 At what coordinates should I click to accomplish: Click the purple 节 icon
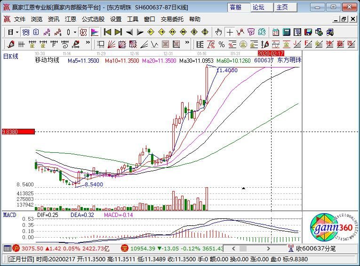(251, 32)
